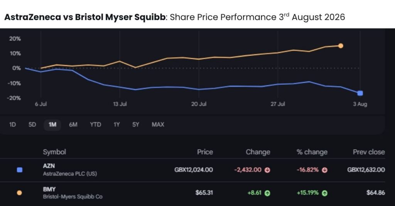The height and width of the screenshot is (206, 395).
Task: Click blue AZN endpoint marker on chart
Action: point(360,93)
